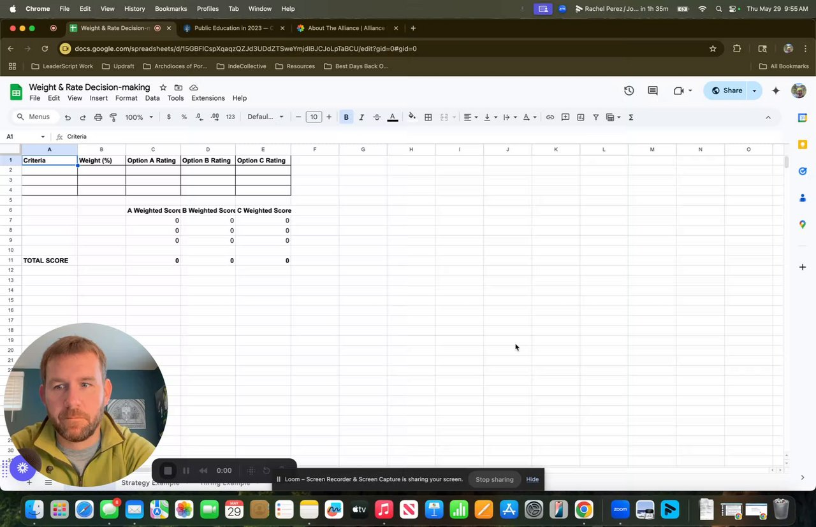Click the cloud document status icon
The width and height of the screenshot is (816, 527).
pyautogui.click(x=194, y=87)
